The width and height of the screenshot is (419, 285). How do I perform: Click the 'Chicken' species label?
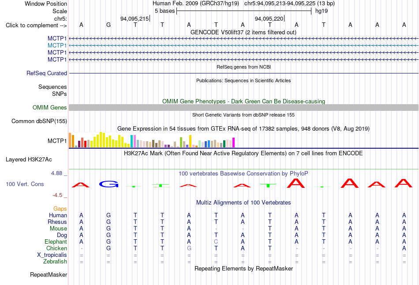coord(56,248)
